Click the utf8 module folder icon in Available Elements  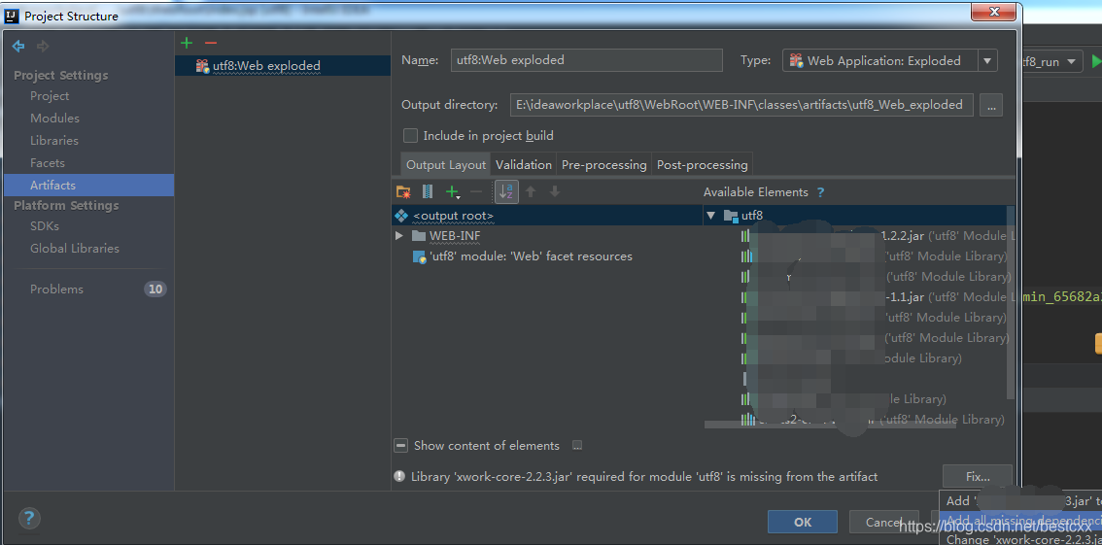731,216
